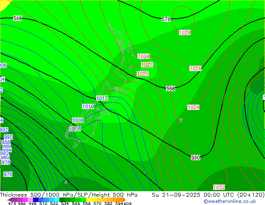Viewport: 265px width, 205px height.
Task: Select the darkest green legend swatch above 534
Action: click(62, 200)
